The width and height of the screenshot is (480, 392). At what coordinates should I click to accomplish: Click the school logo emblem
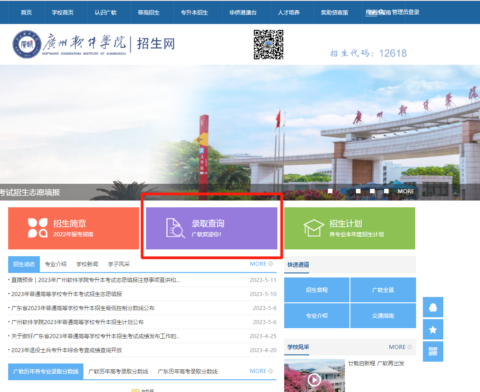pos(26,44)
